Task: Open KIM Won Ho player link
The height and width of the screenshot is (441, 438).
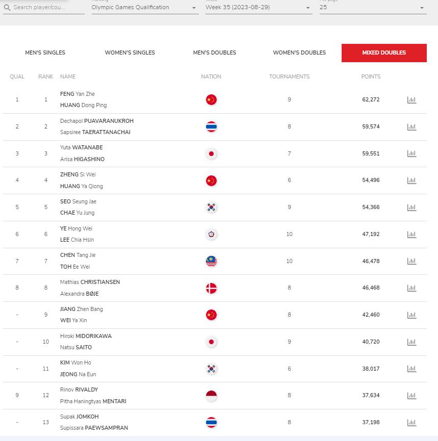Action: click(75, 363)
